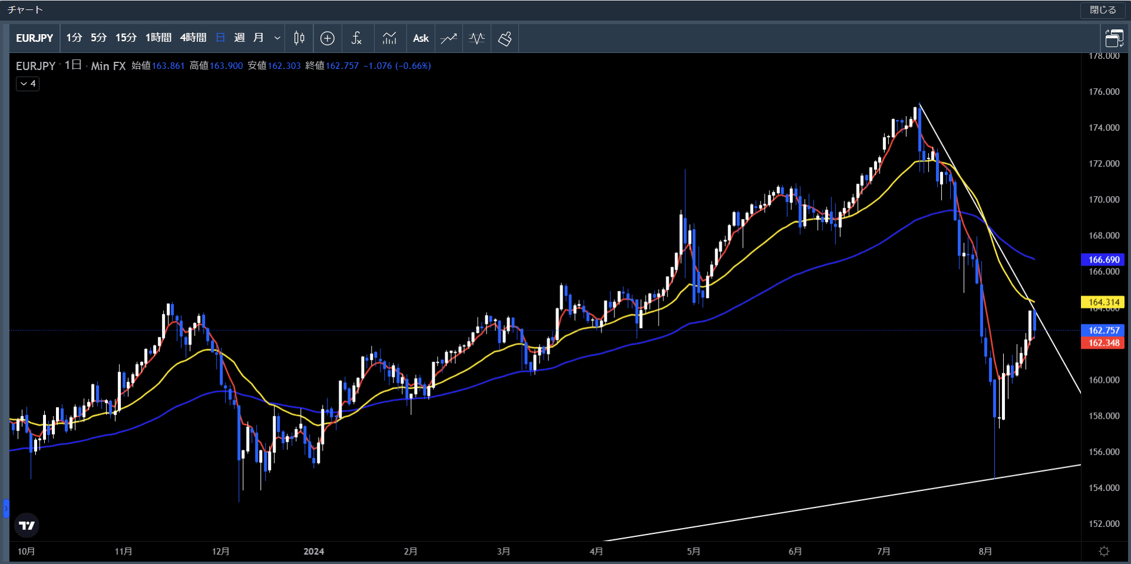Select the eraser/brush tool icon
The image size is (1131, 564).
tap(505, 38)
